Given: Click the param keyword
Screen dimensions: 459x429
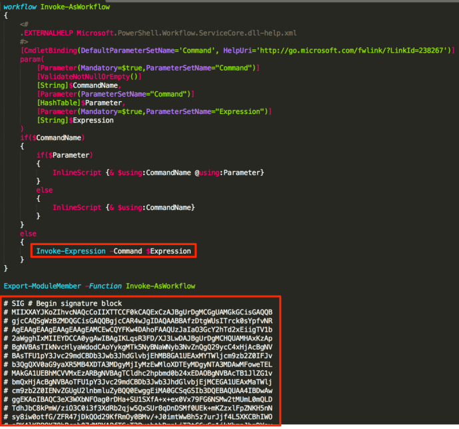Looking at the screenshot, I should click(x=31, y=59).
